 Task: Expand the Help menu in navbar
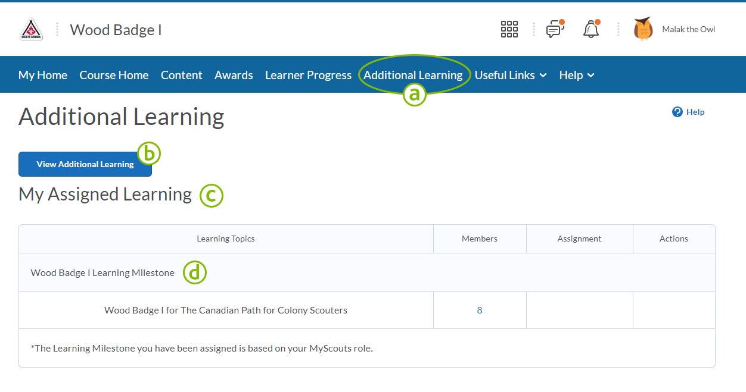(x=577, y=75)
